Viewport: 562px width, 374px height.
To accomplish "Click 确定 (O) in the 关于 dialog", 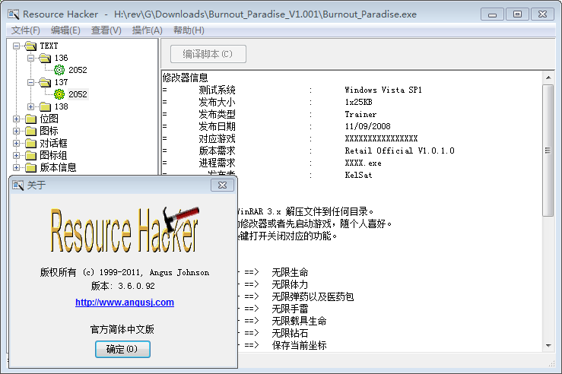I will (122, 349).
